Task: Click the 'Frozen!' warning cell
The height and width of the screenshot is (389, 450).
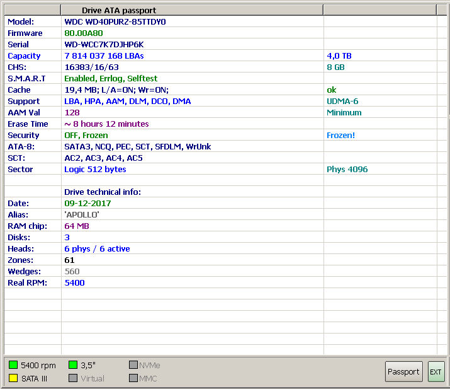Action: coord(340,136)
